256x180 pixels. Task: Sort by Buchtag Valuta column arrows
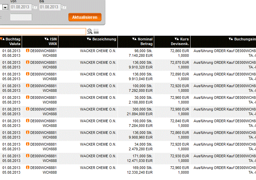tap(2, 39)
